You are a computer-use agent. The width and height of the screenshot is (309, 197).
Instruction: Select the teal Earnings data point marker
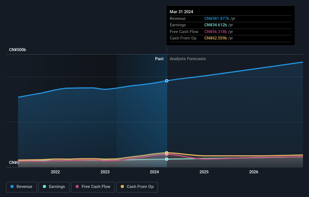point(167,159)
